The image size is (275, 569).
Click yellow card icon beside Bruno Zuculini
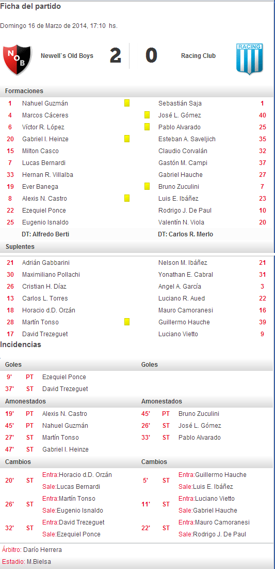click(147, 187)
